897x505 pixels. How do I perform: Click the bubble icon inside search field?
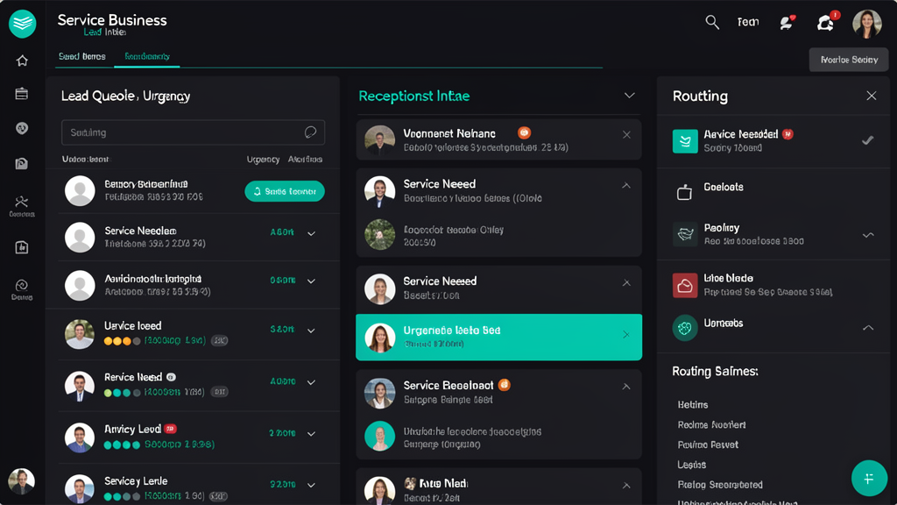point(310,132)
